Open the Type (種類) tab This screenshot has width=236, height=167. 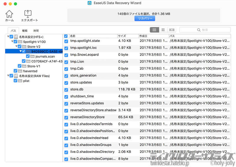(25, 31)
